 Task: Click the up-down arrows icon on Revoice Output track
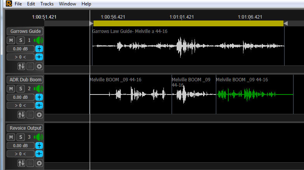[x=21, y=163]
